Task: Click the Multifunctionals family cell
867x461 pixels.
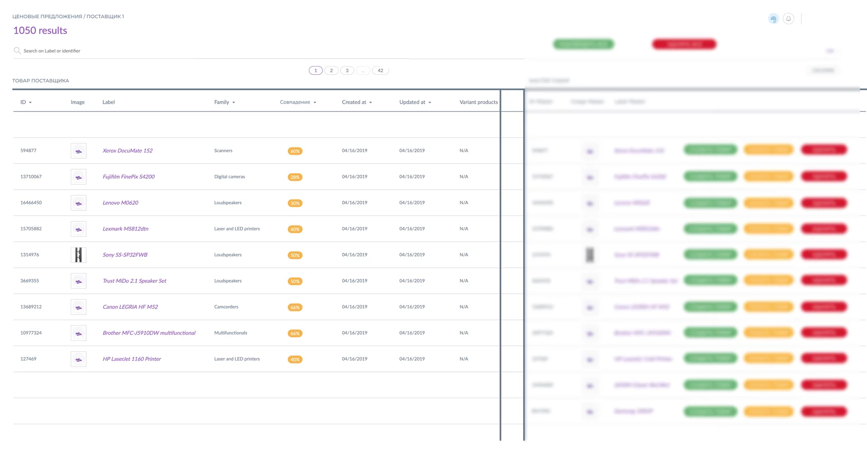Action: tap(231, 333)
